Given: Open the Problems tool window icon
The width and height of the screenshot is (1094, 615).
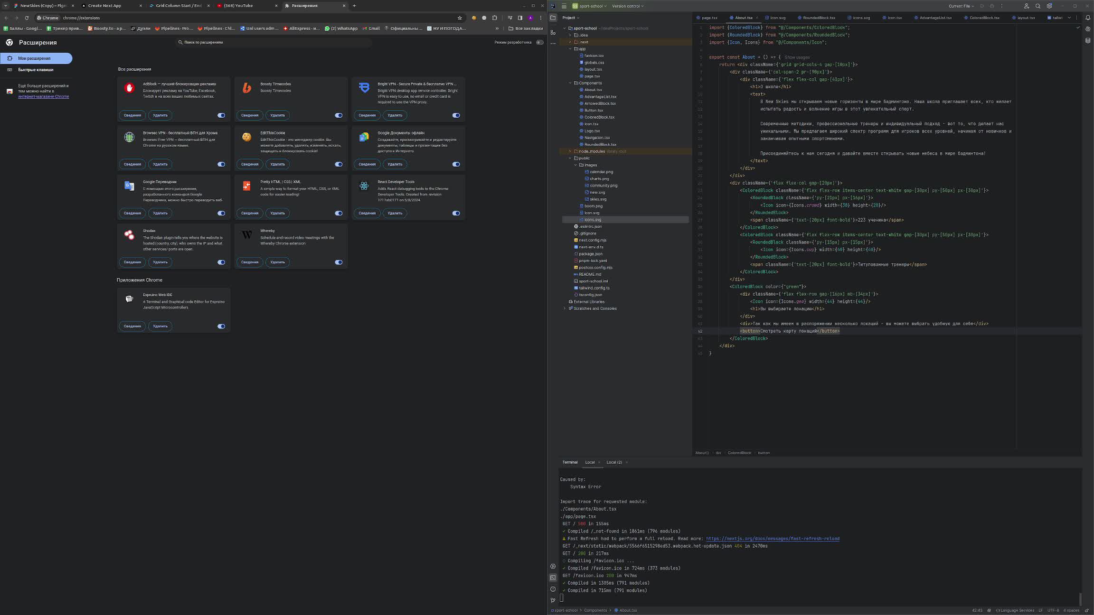Looking at the screenshot, I should 553,589.
